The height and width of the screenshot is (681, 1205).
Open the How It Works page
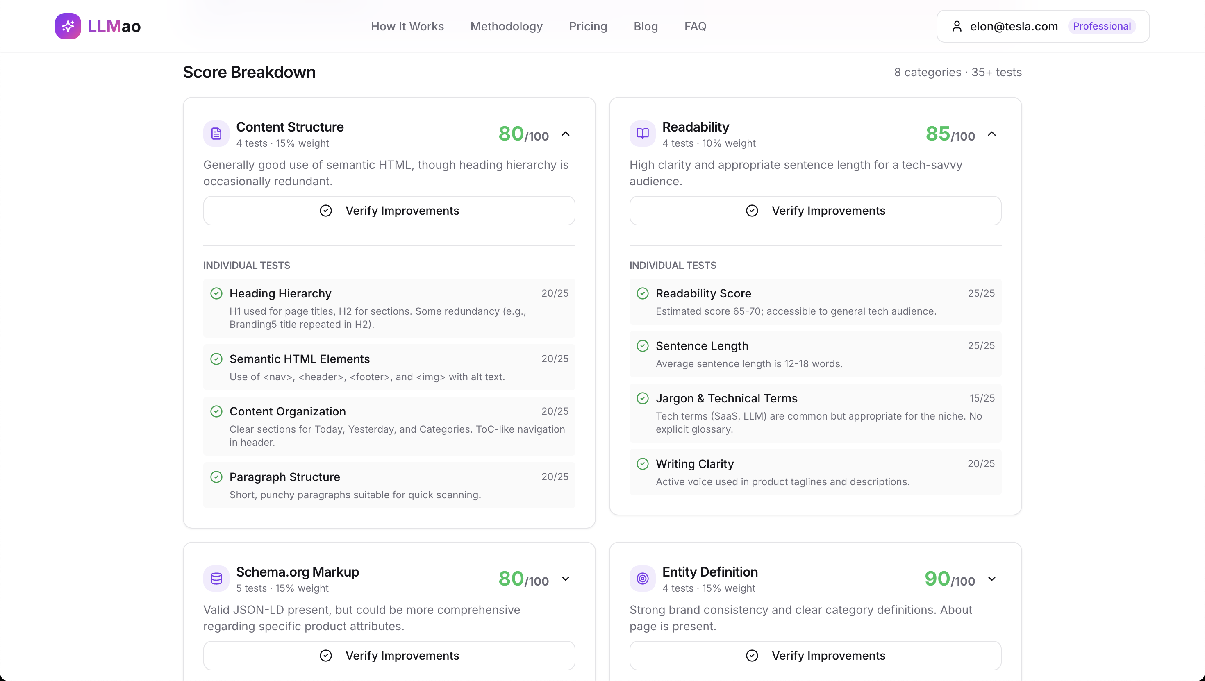(x=407, y=26)
